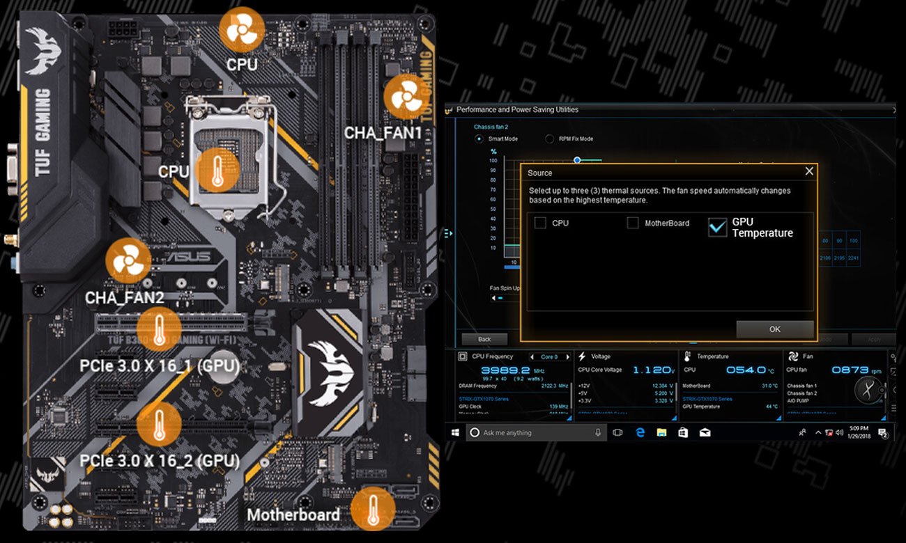The height and width of the screenshot is (543, 906).
Task: Click the 3989.2 MHz frequency reading
Action: coord(514,370)
